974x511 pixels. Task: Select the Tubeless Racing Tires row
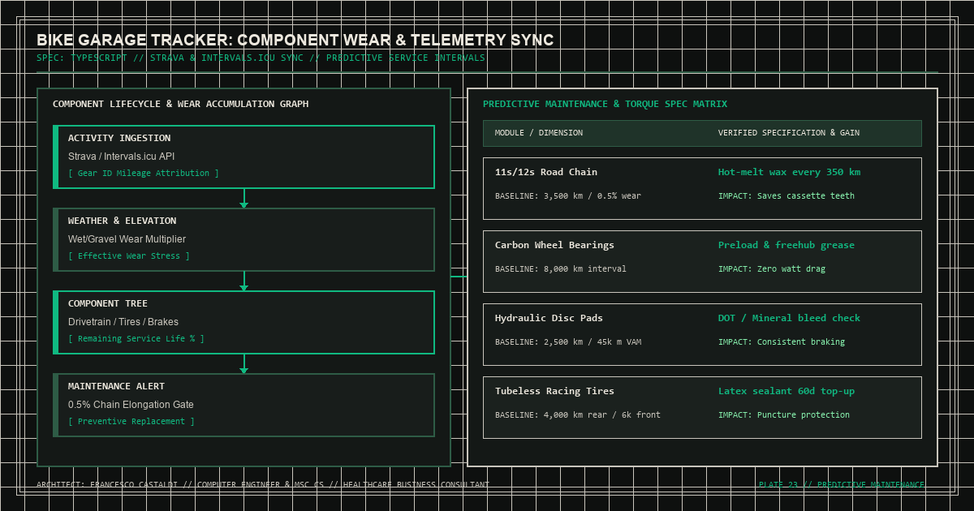point(702,407)
